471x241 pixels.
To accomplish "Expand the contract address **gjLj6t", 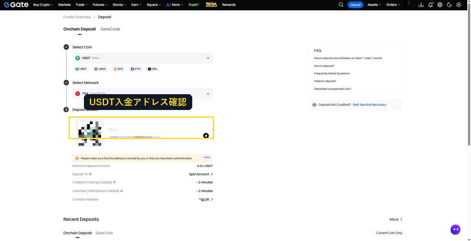I will 206,199.
